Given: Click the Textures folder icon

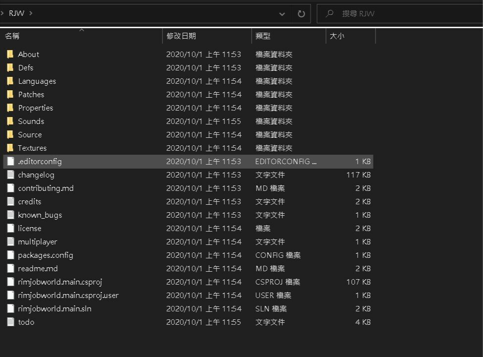Looking at the screenshot, I should pos(10,148).
